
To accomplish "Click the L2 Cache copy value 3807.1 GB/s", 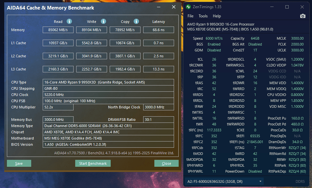I will point(125,56).
